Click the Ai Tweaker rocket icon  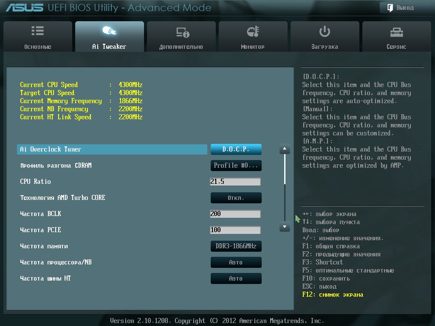[x=109, y=31]
